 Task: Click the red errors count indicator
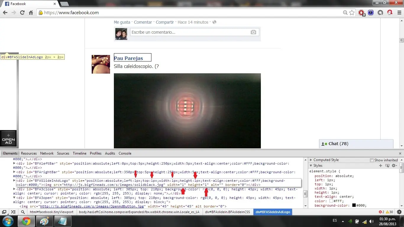tap(382, 212)
